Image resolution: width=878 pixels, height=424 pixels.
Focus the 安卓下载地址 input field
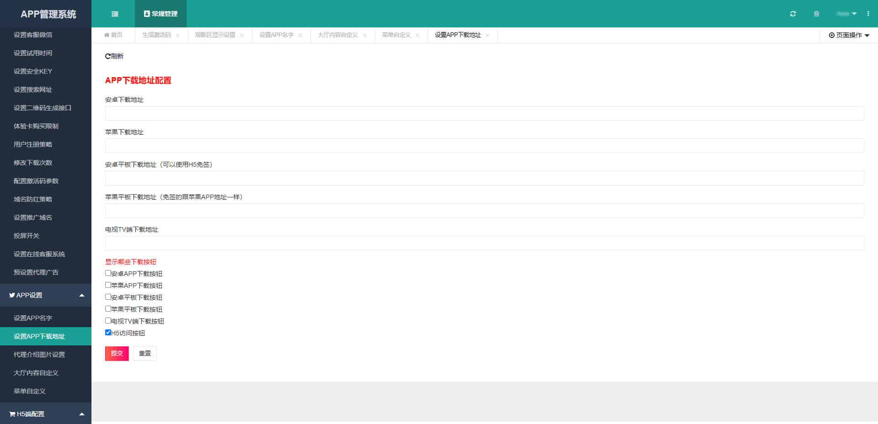485,113
